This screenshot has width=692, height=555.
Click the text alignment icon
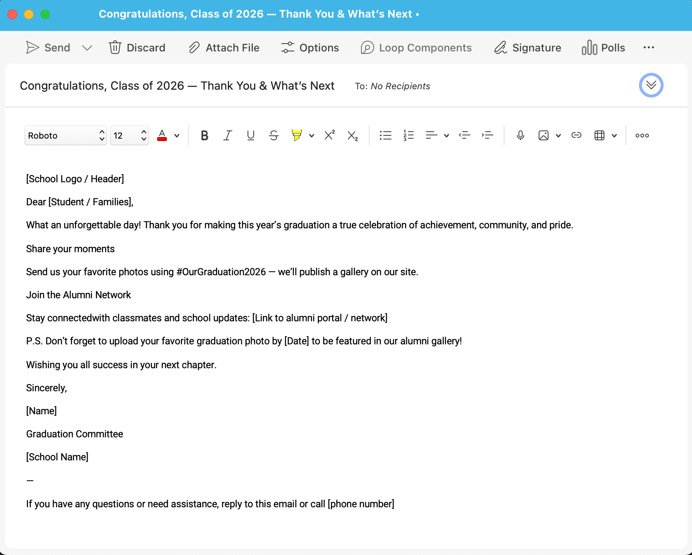point(431,135)
